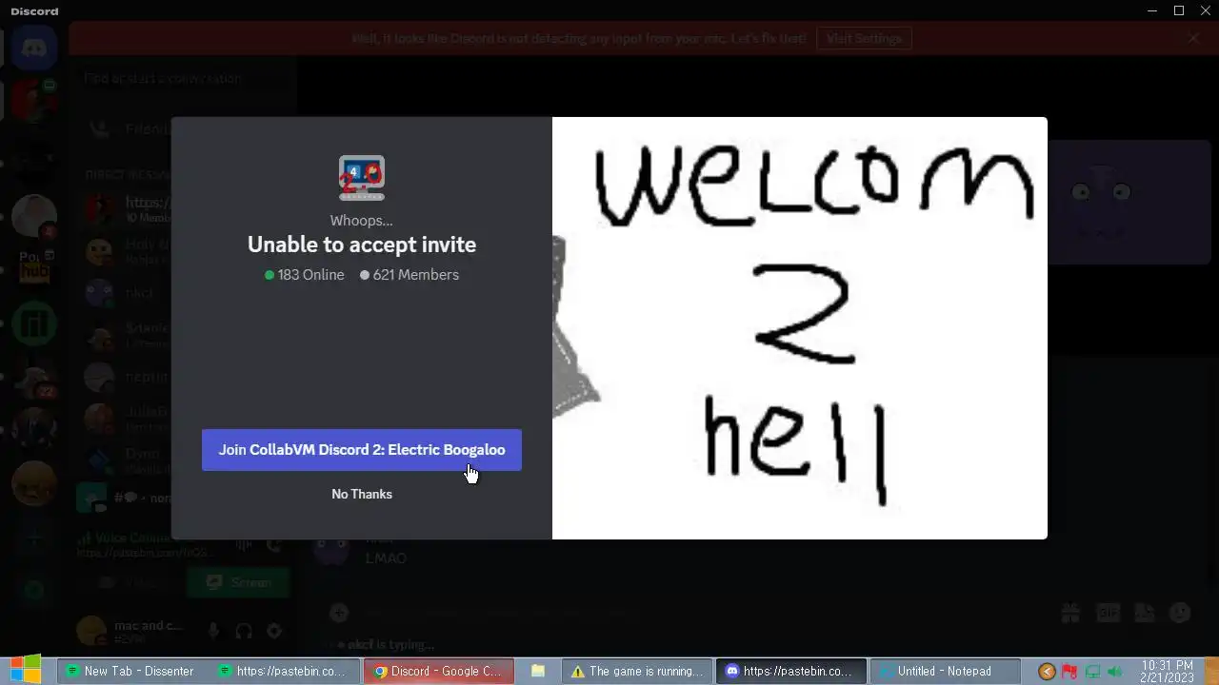The width and height of the screenshot is (1219, 685).
Task: Click the attach file plus icon
Action: click(339, 614)
